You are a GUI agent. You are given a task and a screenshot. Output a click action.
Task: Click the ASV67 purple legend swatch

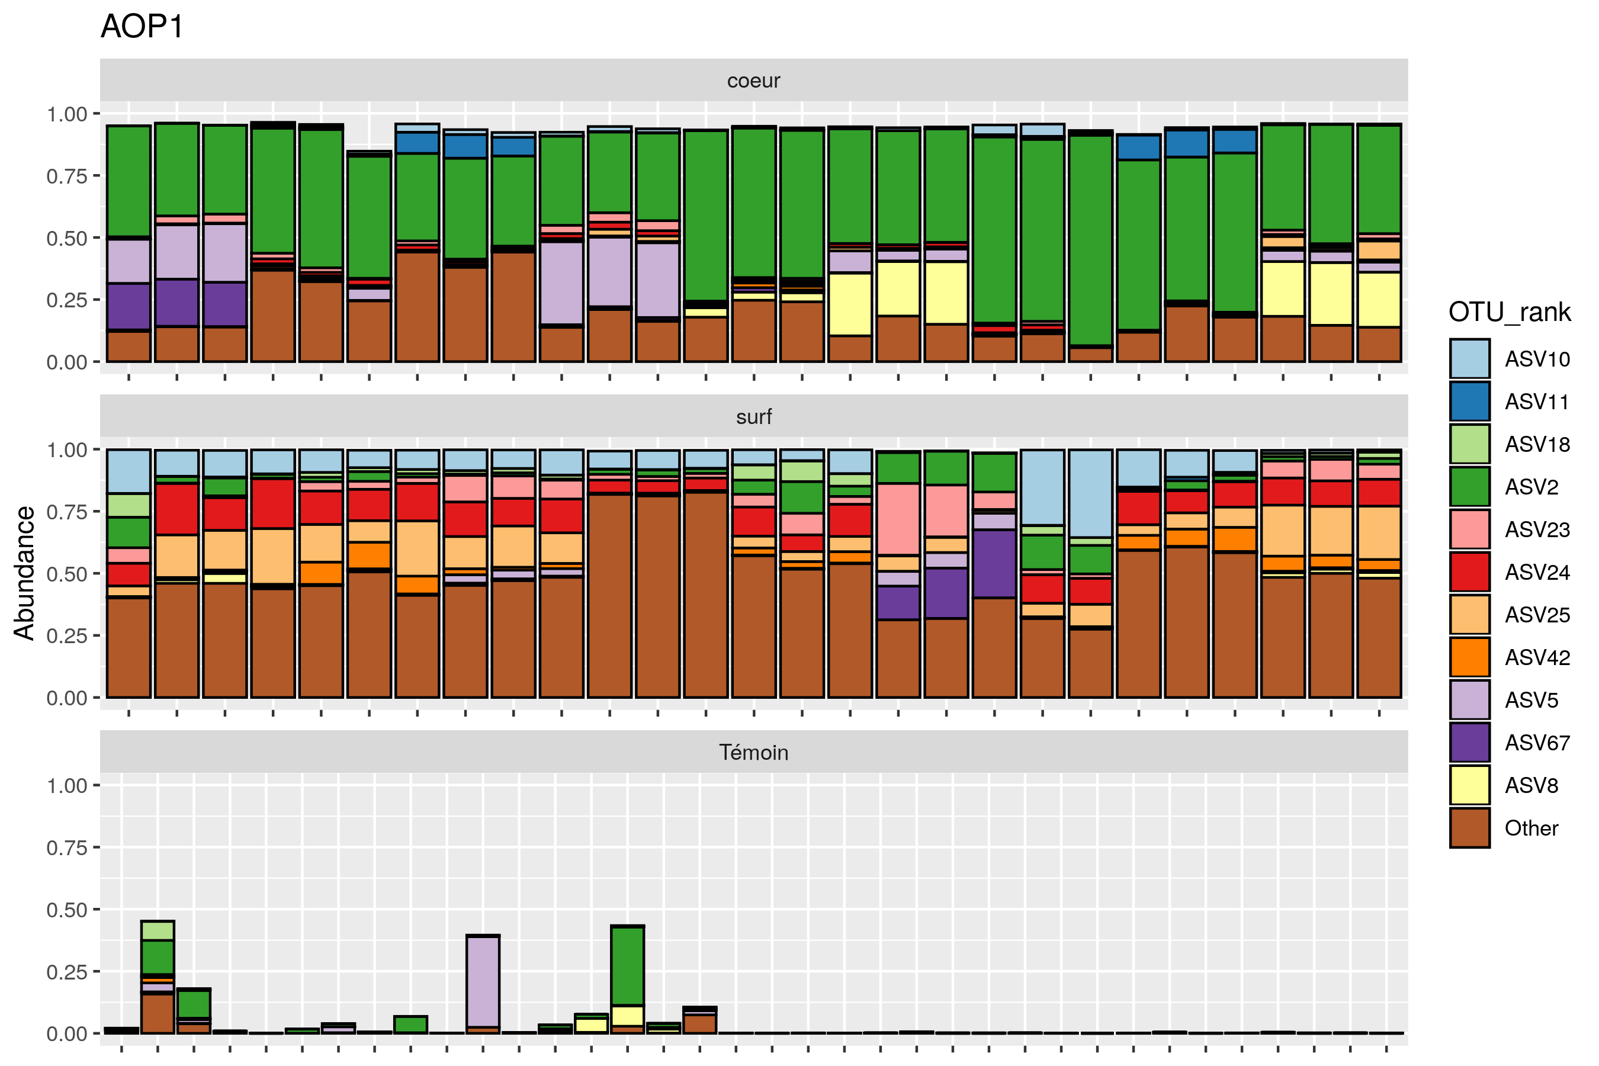point(1469,743)
